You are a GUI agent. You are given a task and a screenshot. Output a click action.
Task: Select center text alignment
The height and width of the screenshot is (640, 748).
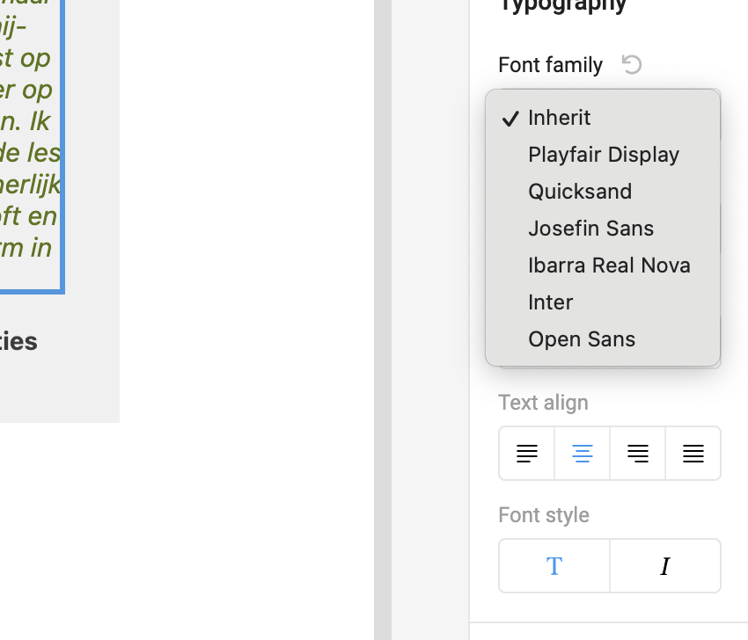[583, 454]
